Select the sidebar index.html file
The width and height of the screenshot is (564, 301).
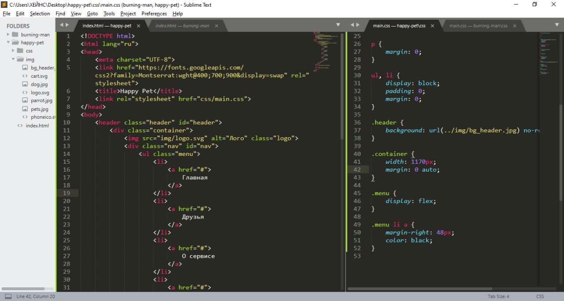(x=37, y=126)
